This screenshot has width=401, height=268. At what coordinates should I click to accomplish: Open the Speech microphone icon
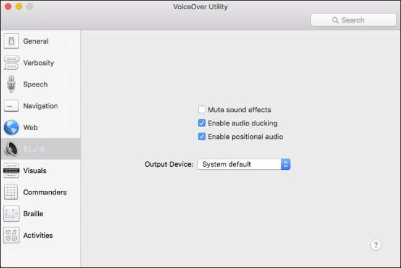[11, 84]
